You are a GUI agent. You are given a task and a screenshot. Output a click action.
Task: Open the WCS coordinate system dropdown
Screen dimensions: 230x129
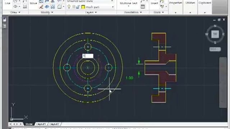(x=215, y=49)
